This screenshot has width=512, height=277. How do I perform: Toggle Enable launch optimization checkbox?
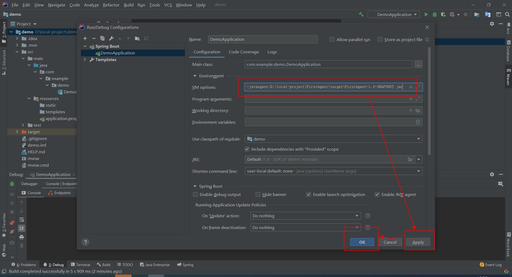[309, 194]
